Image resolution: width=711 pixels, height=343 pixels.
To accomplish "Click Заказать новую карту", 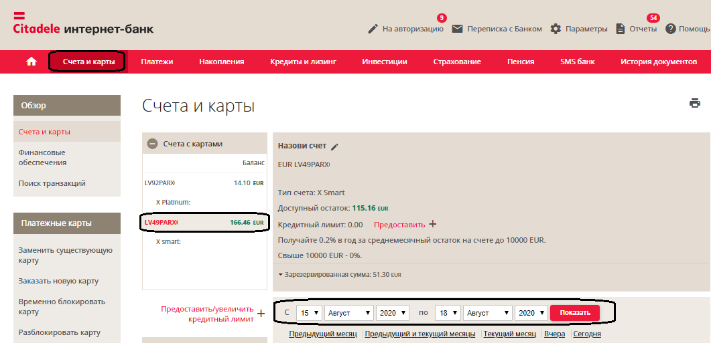I will point(58,281).
